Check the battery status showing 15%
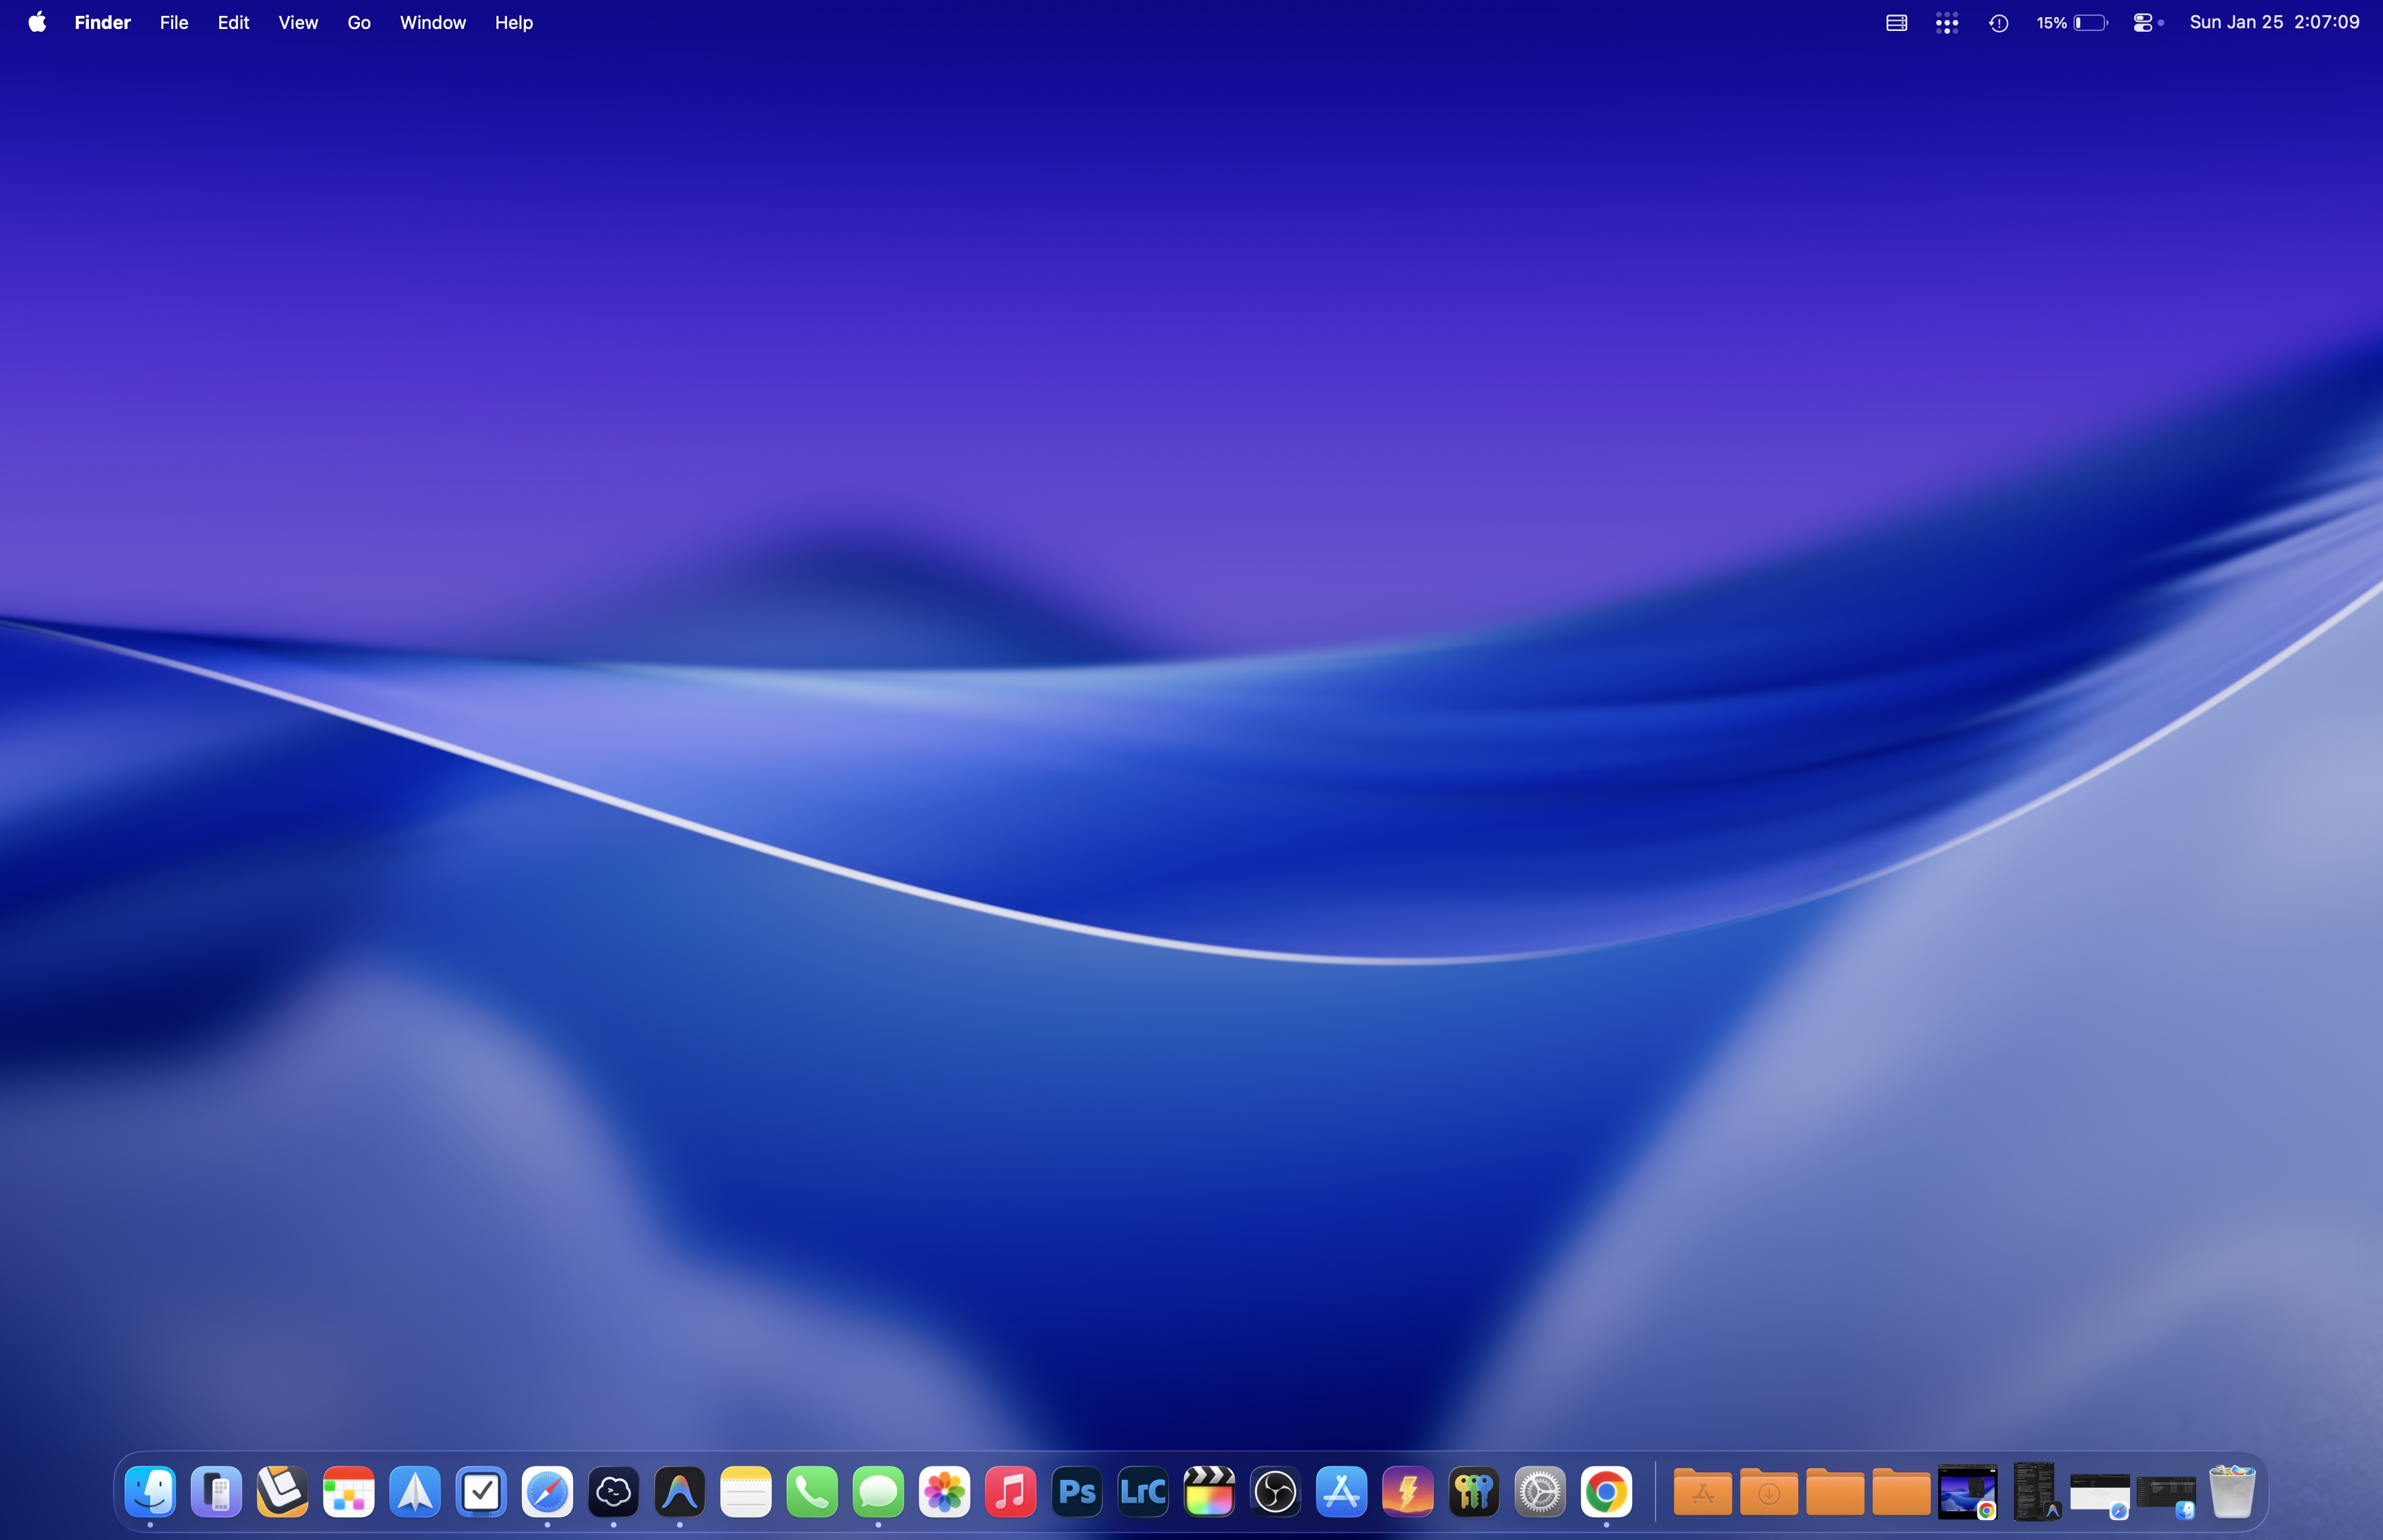This screenshot has height=1540, width=2383. [2071, 21]
